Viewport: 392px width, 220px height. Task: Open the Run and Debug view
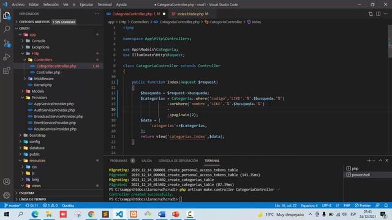click(7, 57)
